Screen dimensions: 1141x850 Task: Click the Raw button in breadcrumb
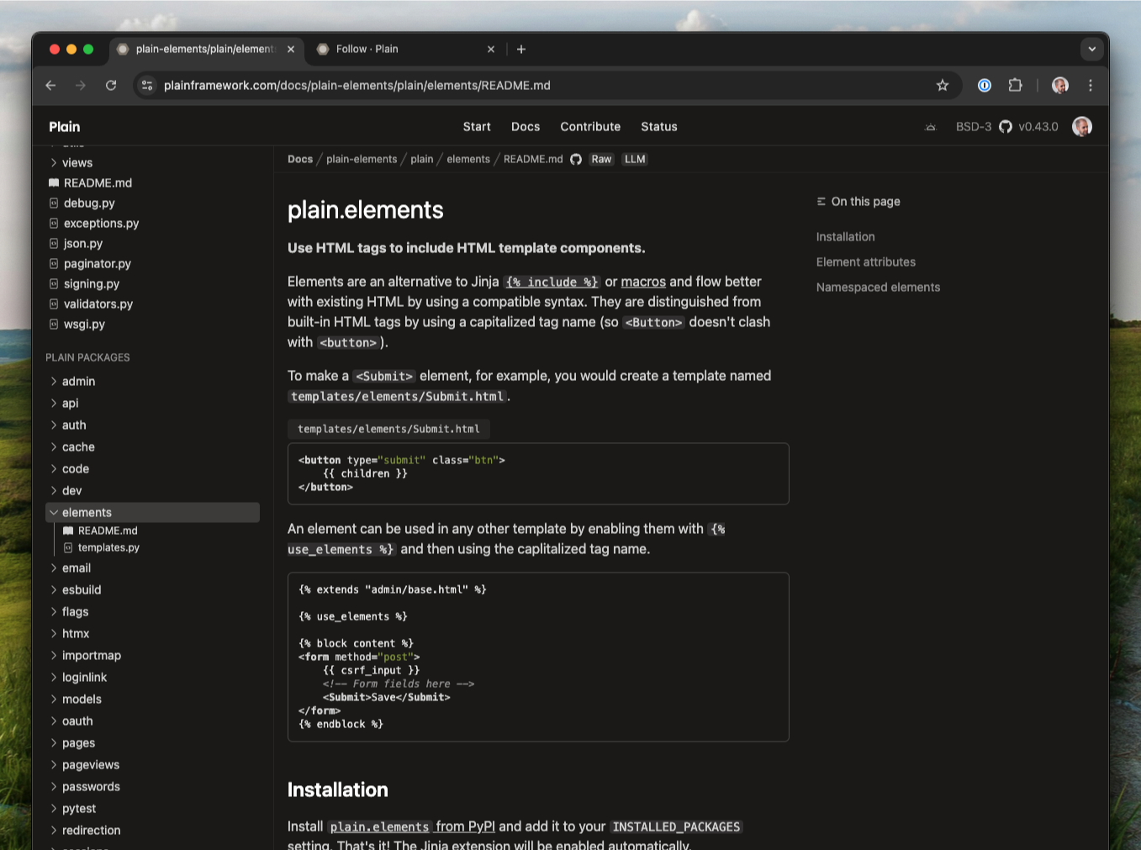(x=601, y=159)
